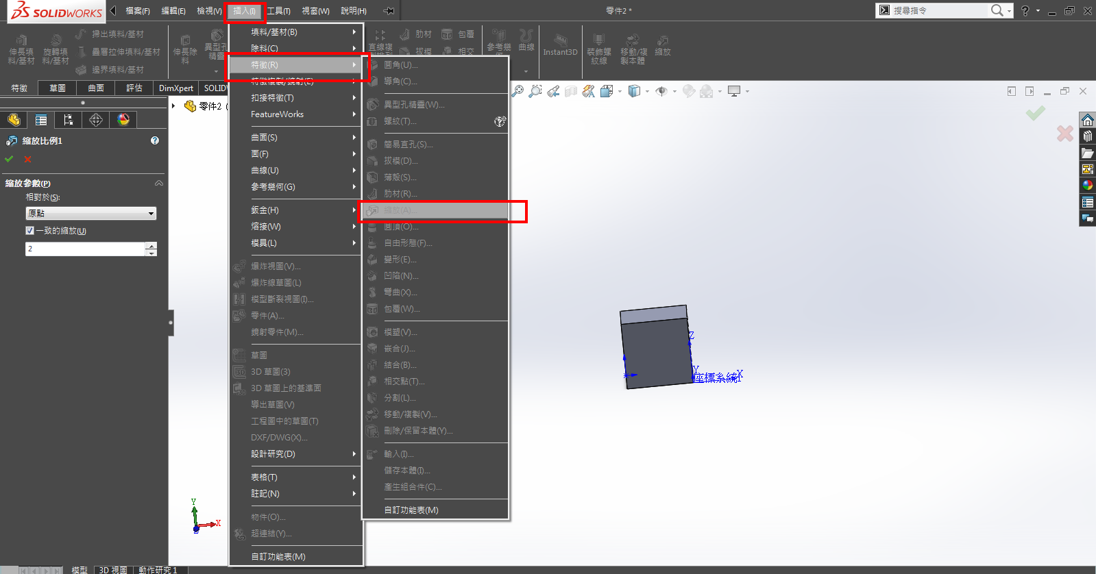1096x574 pixels.
Task: Open the FeatureManager design tree tab
Action: coord(14,120)
